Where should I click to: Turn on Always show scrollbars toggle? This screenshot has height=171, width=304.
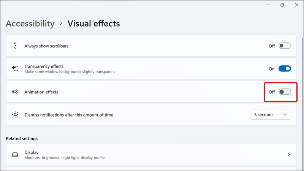[285, 46]
